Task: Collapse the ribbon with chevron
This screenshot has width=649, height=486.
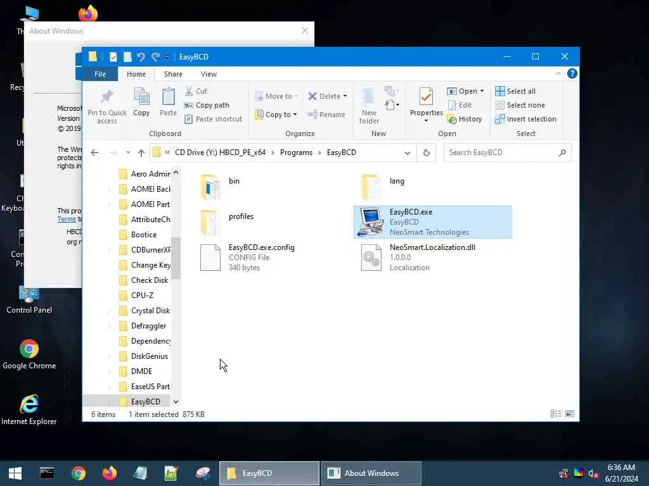Action: (x=558, y=73)
